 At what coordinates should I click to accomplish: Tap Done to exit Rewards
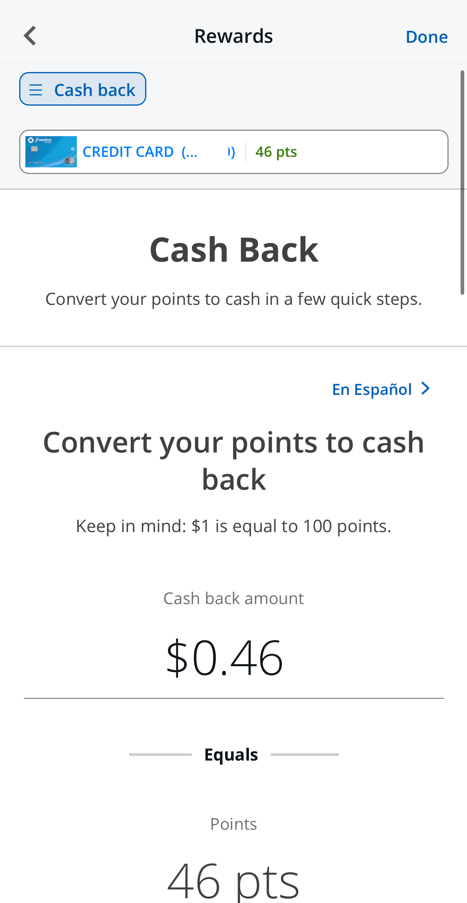coord(427,36)
